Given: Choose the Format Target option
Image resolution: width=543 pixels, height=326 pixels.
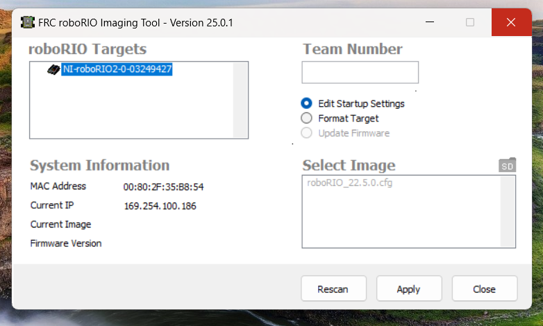Looking at the screenshot, I should coord(307,118).
